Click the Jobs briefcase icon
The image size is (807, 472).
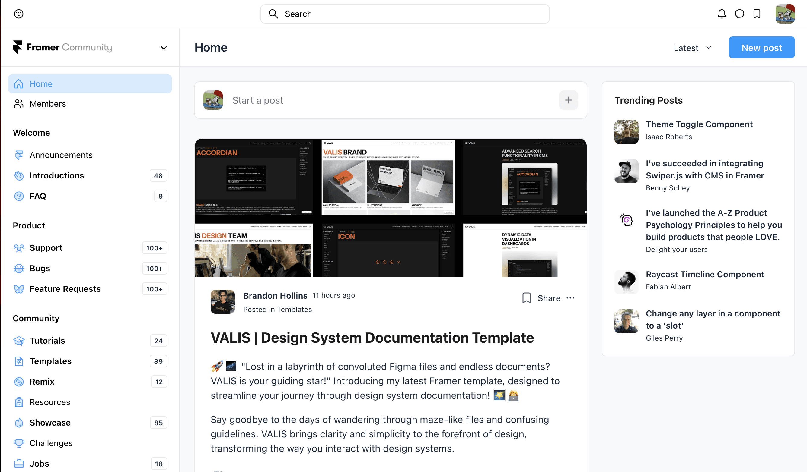[19, 463]
